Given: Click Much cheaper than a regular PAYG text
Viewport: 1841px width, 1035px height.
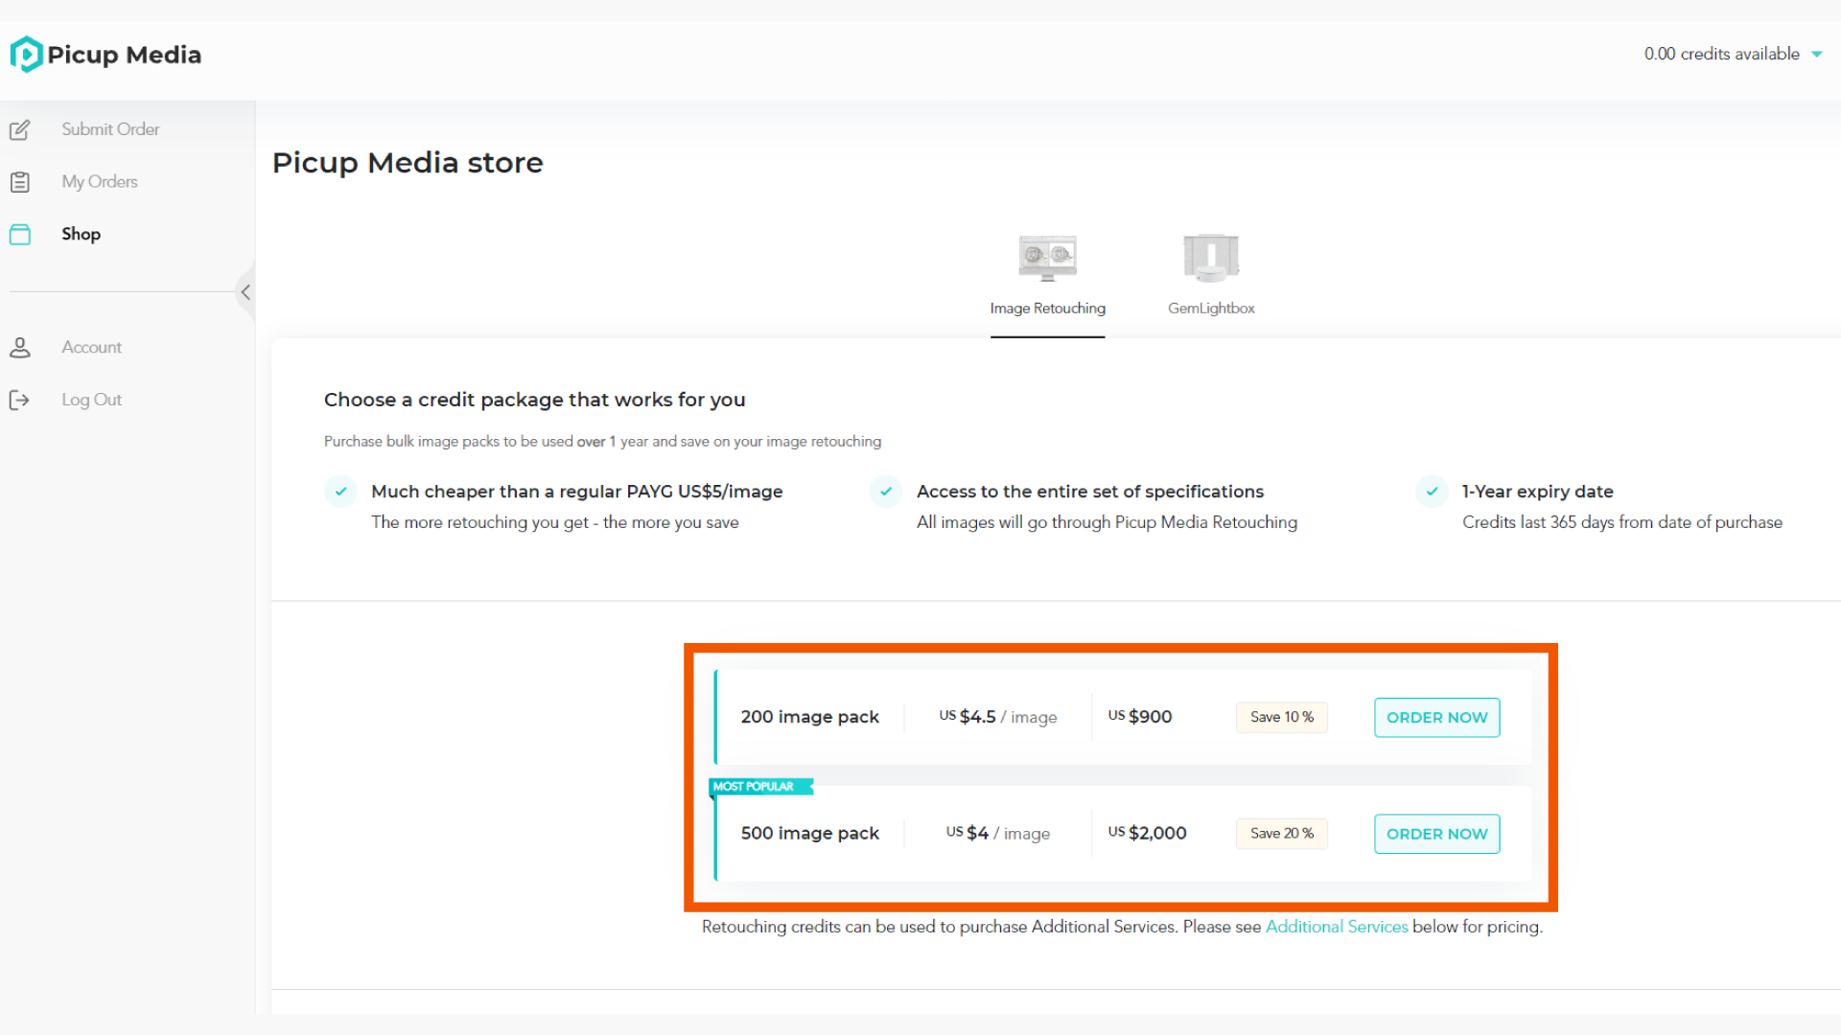Looking at the screenshot, I should click(576, 492).
